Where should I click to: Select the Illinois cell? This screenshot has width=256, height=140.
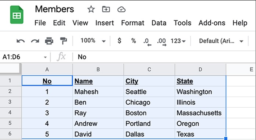[200, 102]
